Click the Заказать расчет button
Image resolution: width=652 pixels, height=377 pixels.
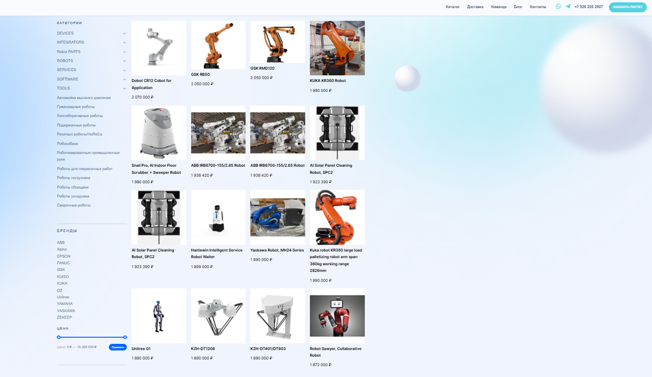pyautogui.click(x=628, y=7)
